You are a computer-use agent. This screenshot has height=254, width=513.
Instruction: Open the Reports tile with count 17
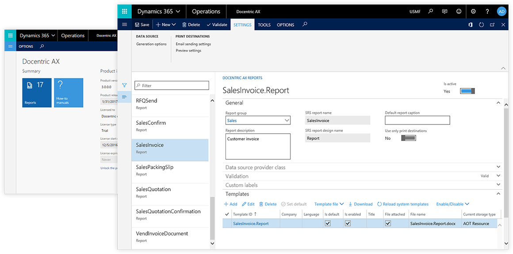point(37,92)
